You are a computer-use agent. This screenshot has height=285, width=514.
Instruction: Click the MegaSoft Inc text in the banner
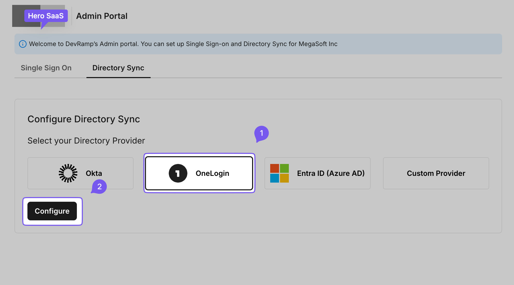point(318,44)
